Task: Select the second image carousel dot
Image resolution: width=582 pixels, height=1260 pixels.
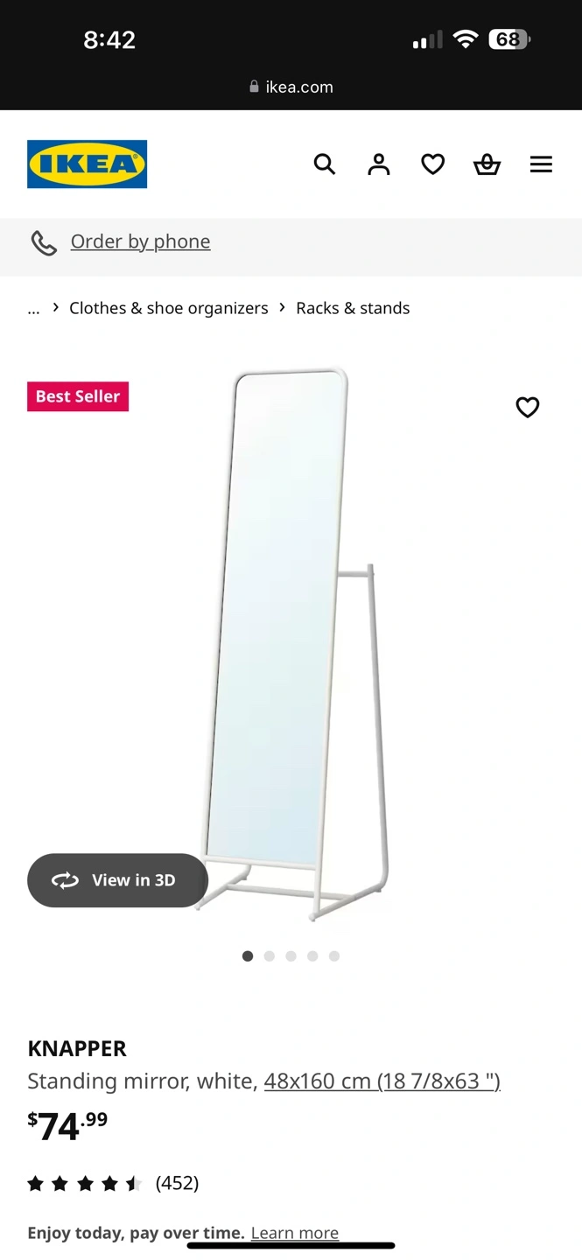Action: click(270, 956)
